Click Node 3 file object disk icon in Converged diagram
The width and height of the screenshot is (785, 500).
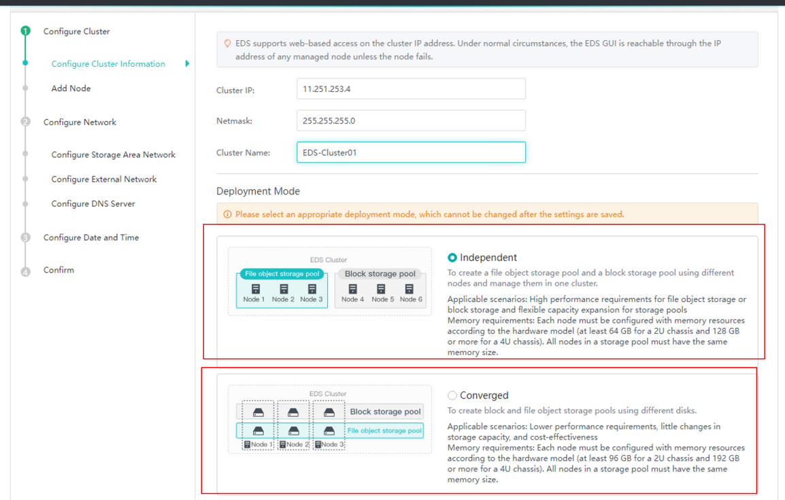(329, 431)
